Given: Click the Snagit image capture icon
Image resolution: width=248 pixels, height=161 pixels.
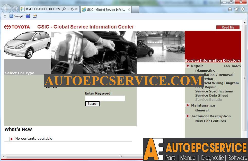Looking at the screenshot, I should 35,16.
